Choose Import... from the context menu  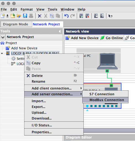(x=54, y=101)
